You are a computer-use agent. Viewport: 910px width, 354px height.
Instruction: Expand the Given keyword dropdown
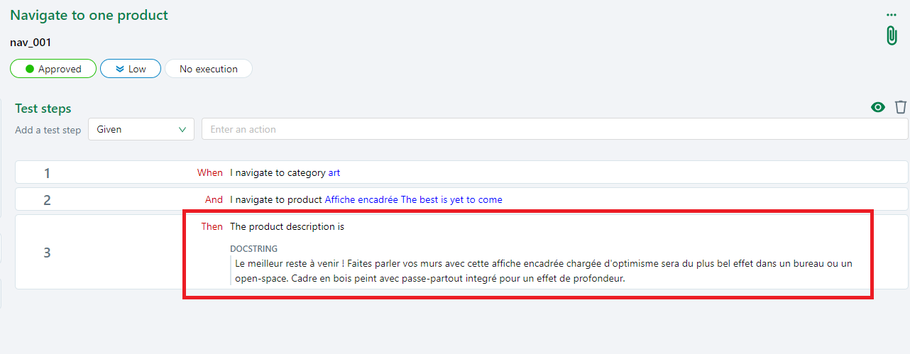pyautogui.click(x=141, y=129)
